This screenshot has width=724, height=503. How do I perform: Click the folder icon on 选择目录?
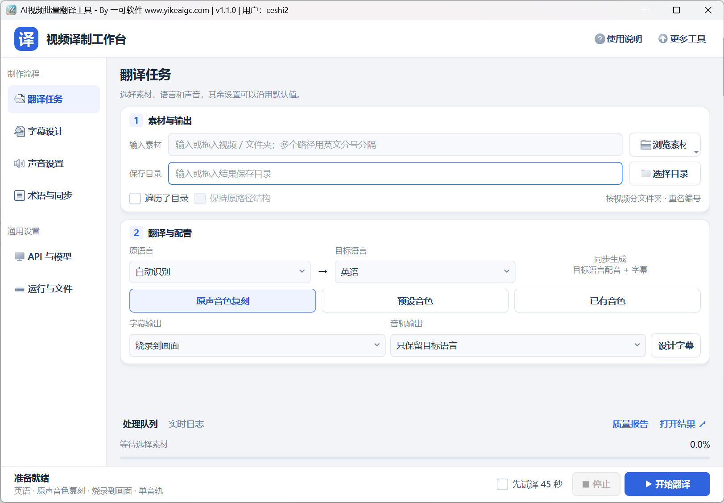645,173
